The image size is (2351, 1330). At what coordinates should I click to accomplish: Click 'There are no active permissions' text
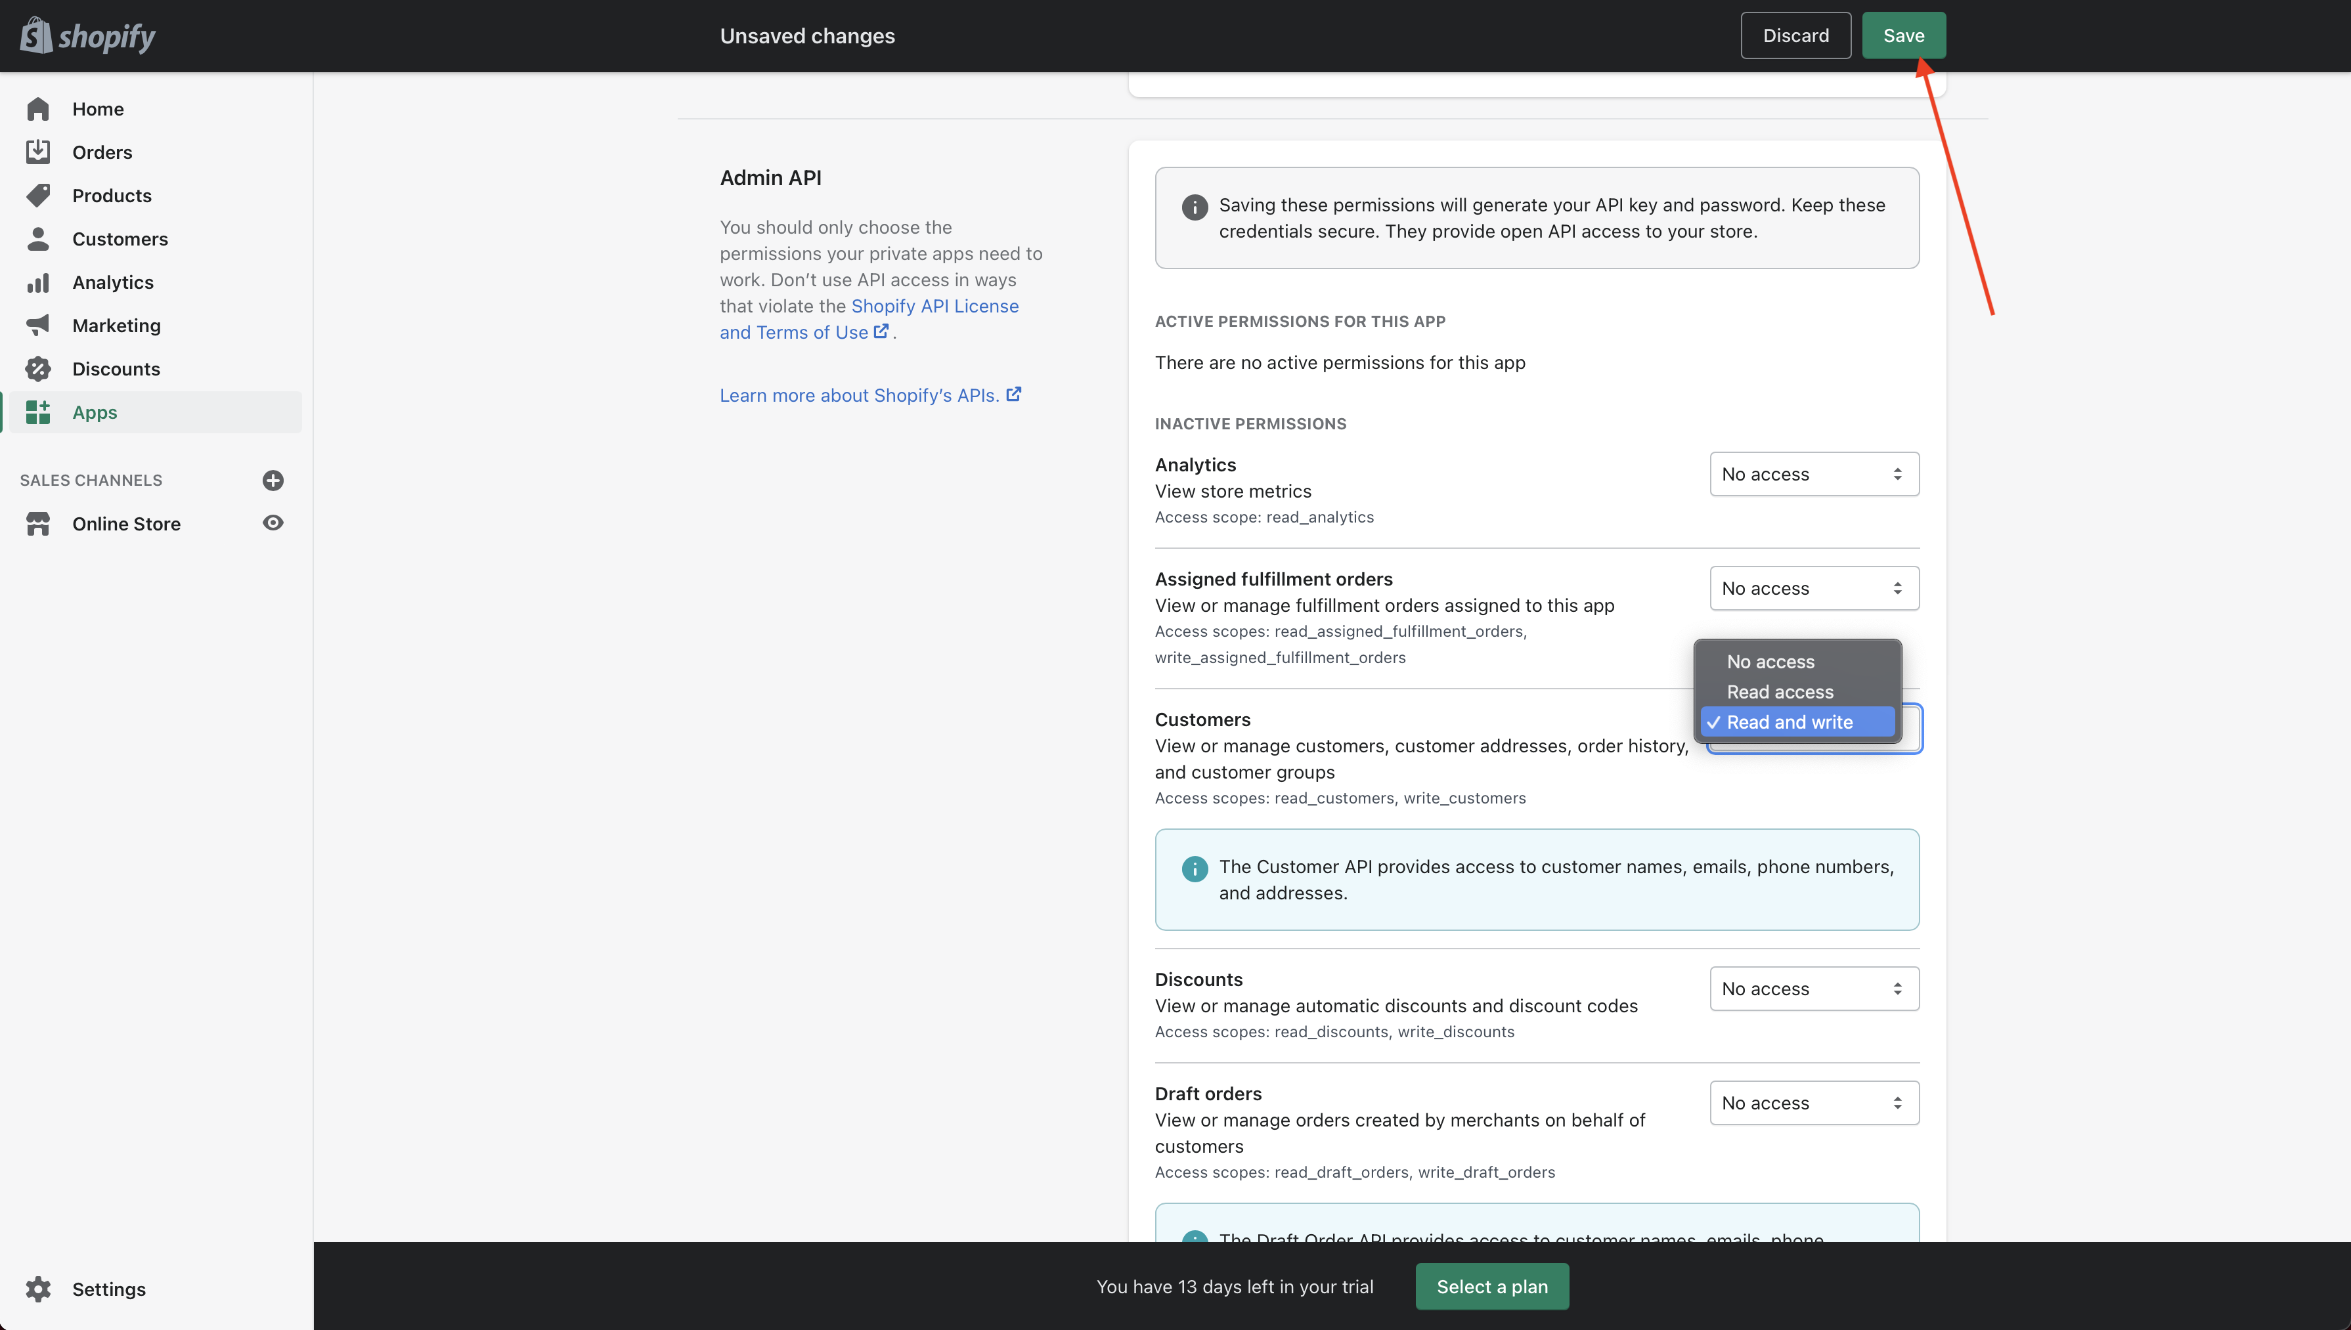[x=1340, y=362]
